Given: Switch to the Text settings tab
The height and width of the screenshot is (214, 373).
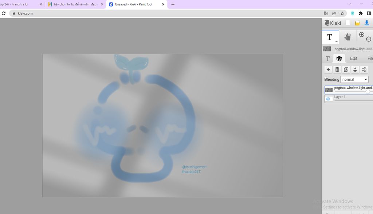Looking at the screenshot, I should tap(328, 59).
